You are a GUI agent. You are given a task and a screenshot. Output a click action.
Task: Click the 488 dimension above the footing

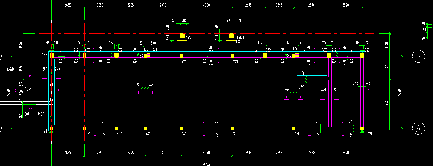pyautogui.click(x=184, y=21)
